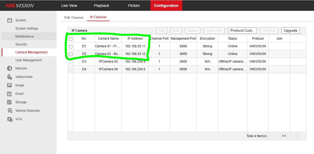The height and width of the screenshot is (154, 314).
Task: Click the Video/Audio microphone icon
Action: [x=10, y=77]
